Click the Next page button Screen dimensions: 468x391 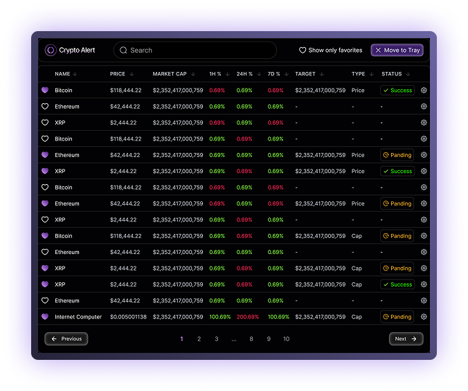(406, 339)
